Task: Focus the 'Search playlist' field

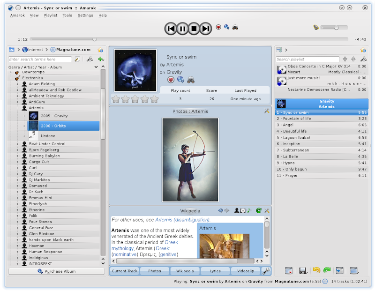Action: click(x=307, y=60)
